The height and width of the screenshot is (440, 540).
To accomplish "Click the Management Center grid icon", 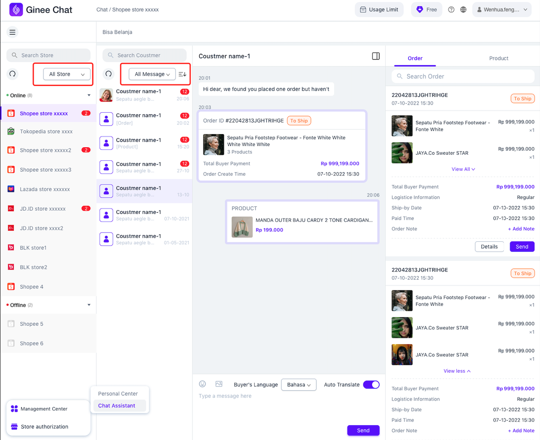I will (14, 408).
